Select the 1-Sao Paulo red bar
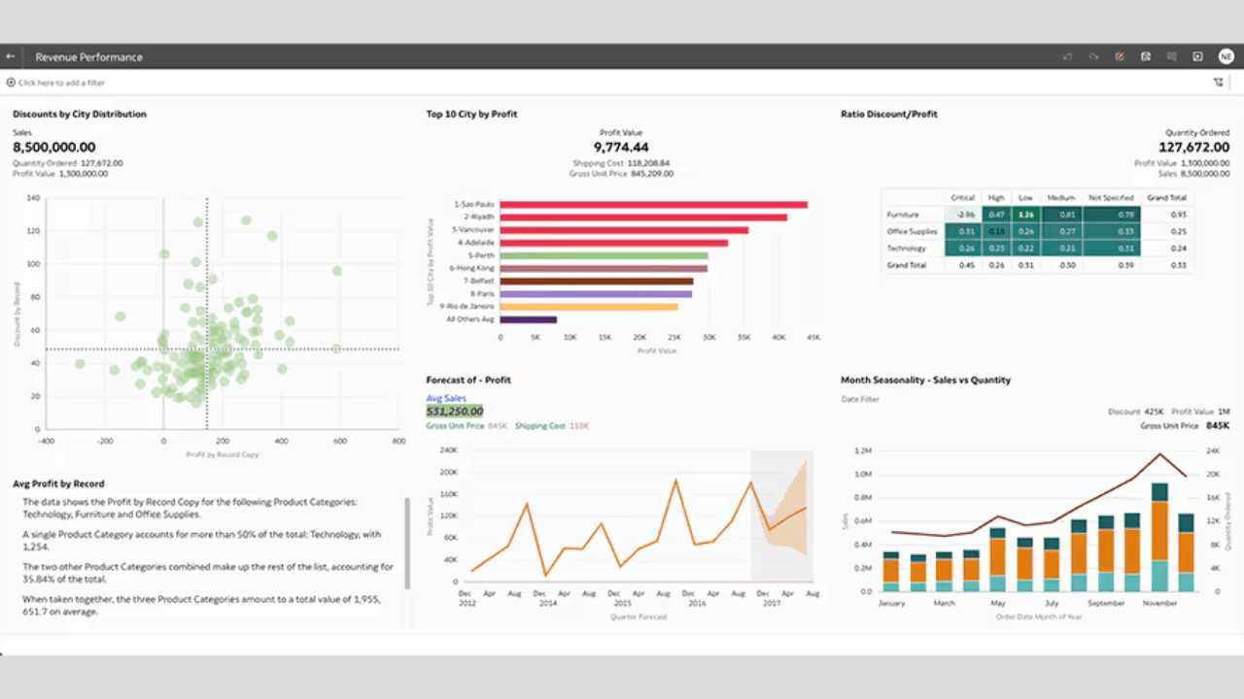Screen dimensions: 1244x699 pos(654,205)
